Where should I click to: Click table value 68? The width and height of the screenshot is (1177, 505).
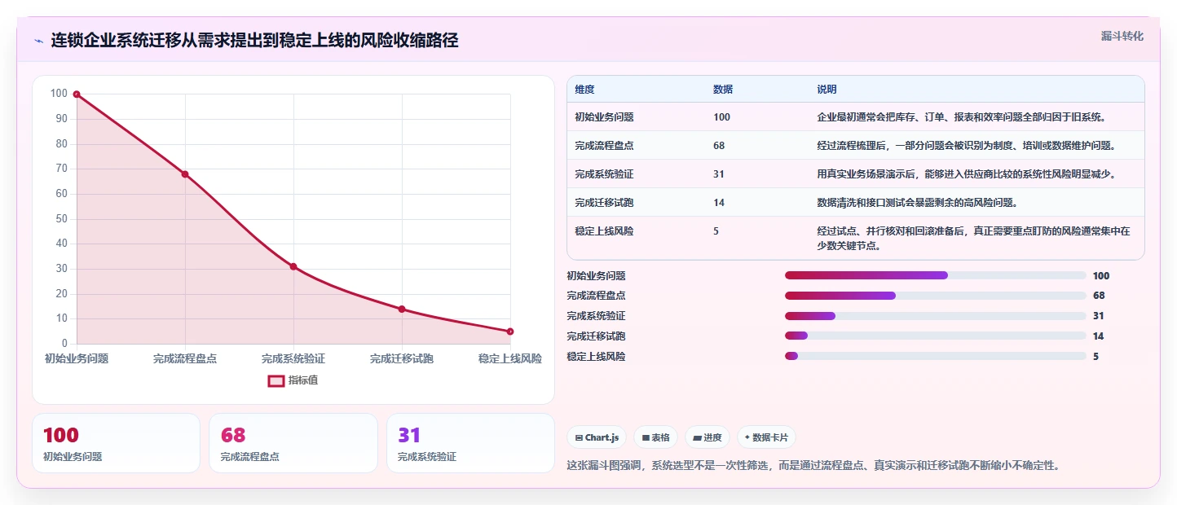tap(719, 146)
